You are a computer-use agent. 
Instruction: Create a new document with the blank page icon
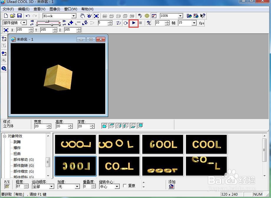coord(6,16)
